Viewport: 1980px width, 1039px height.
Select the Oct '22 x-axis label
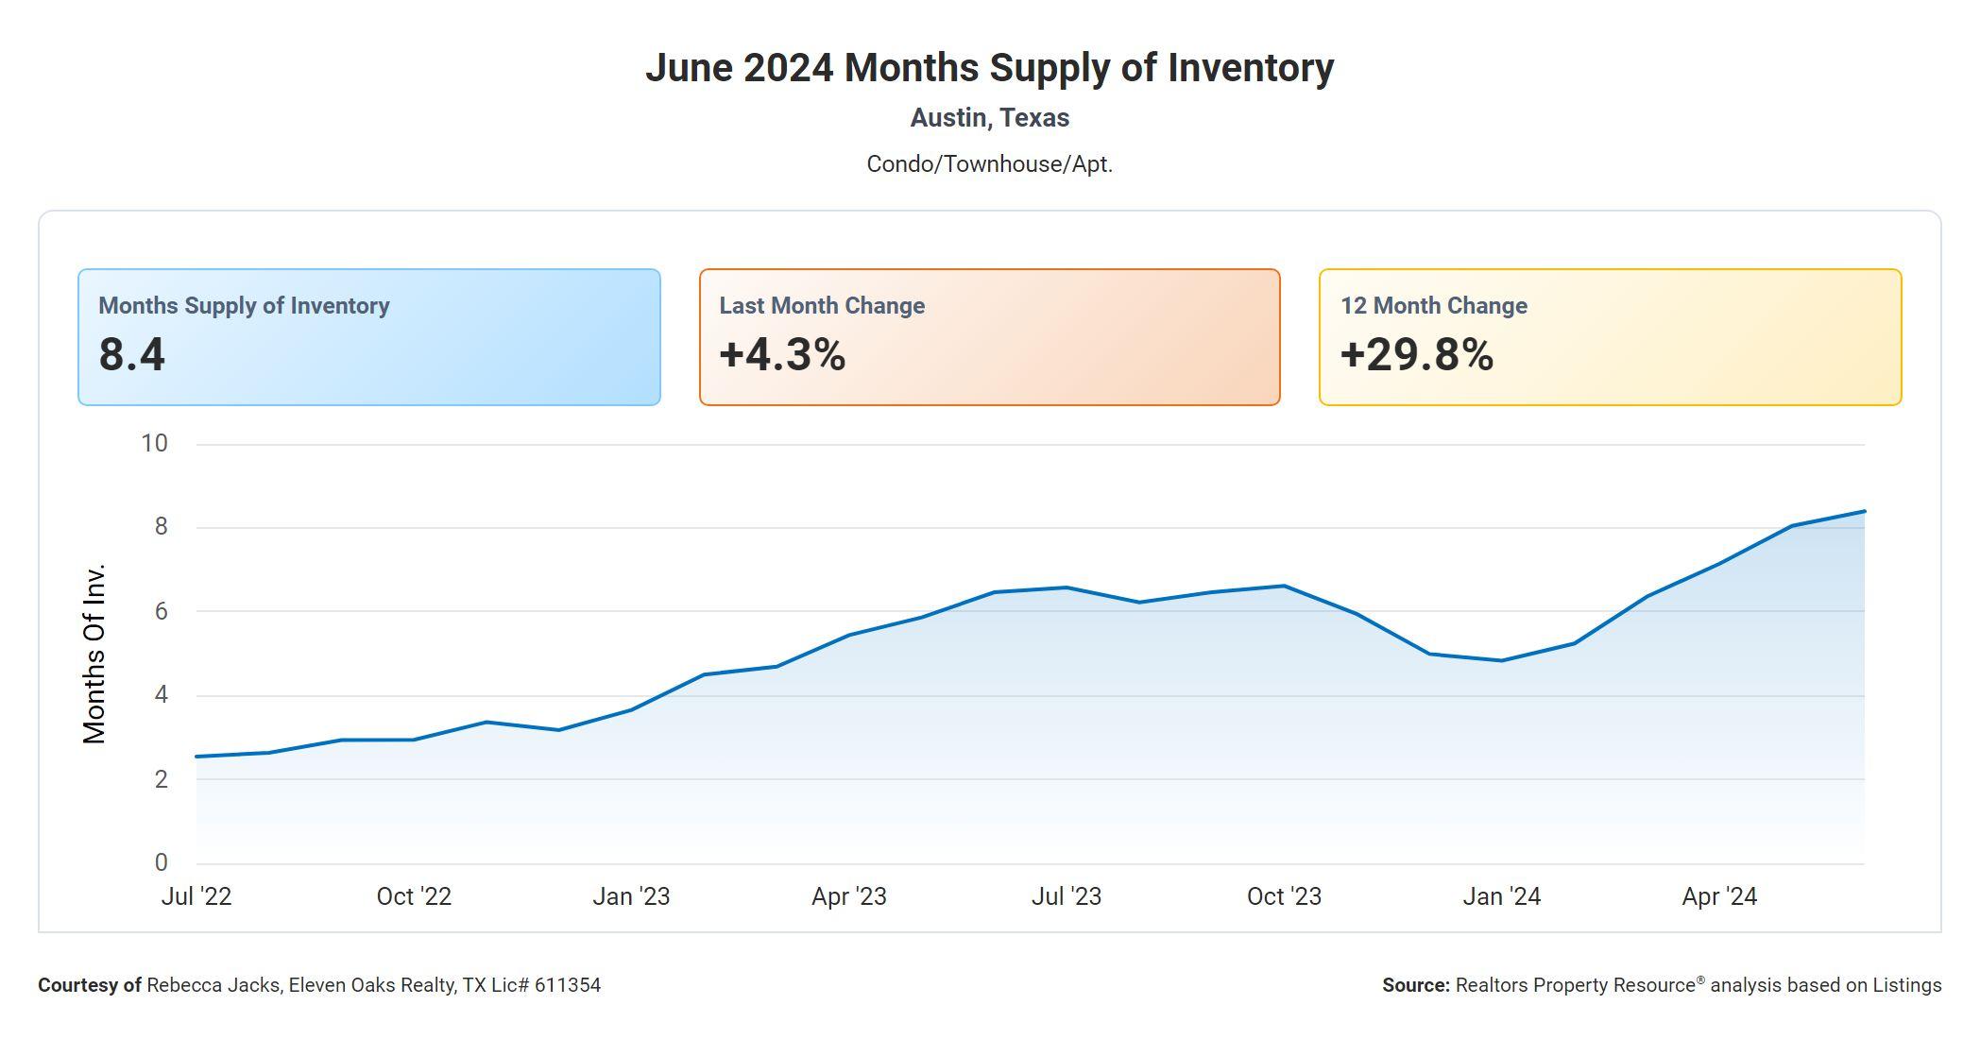click(x=414, y=896)
